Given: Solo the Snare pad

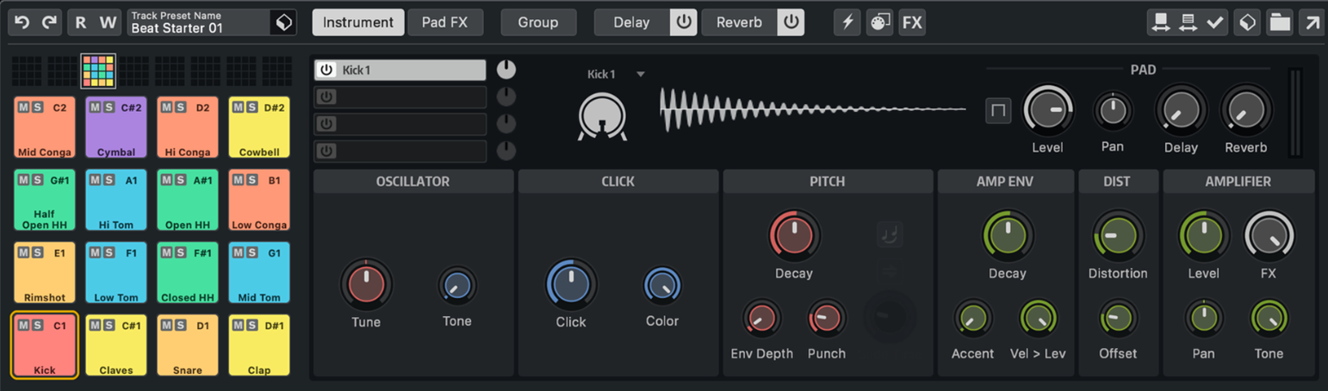Looking at the screenshot, I should coord(180,325).
